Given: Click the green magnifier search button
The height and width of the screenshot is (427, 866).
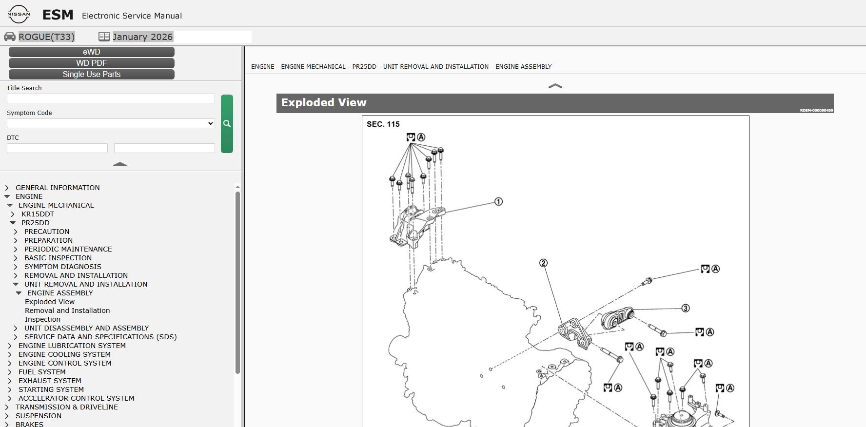Looking at the screenshot, I should (x=227, y=124).
